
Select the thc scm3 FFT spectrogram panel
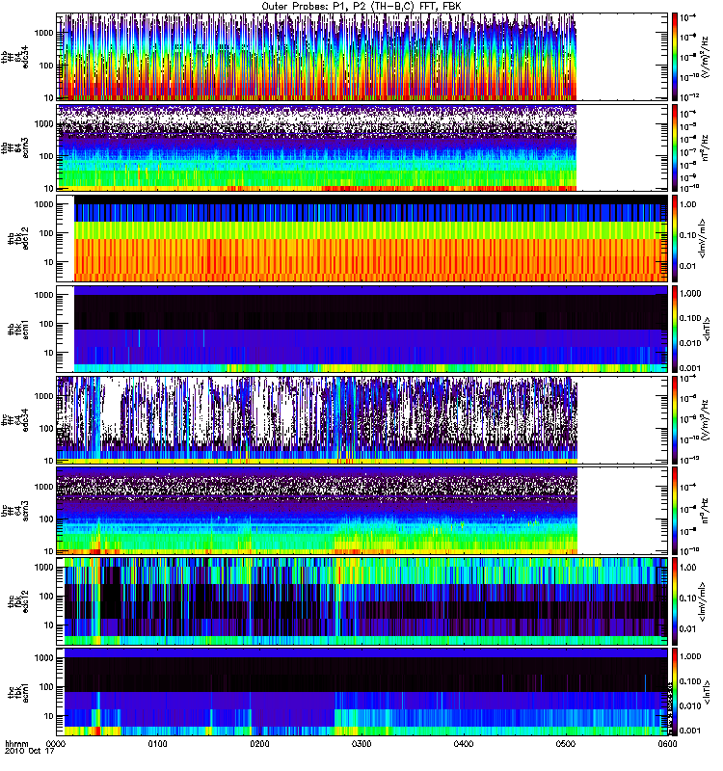coord(361,511)
